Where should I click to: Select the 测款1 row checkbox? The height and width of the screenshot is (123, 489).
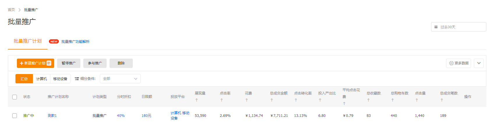(15, 116)
